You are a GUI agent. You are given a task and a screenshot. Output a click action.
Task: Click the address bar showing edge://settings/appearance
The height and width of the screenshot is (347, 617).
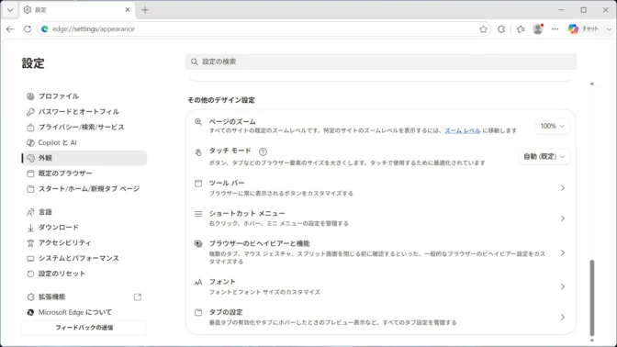(x=264, y=29)
